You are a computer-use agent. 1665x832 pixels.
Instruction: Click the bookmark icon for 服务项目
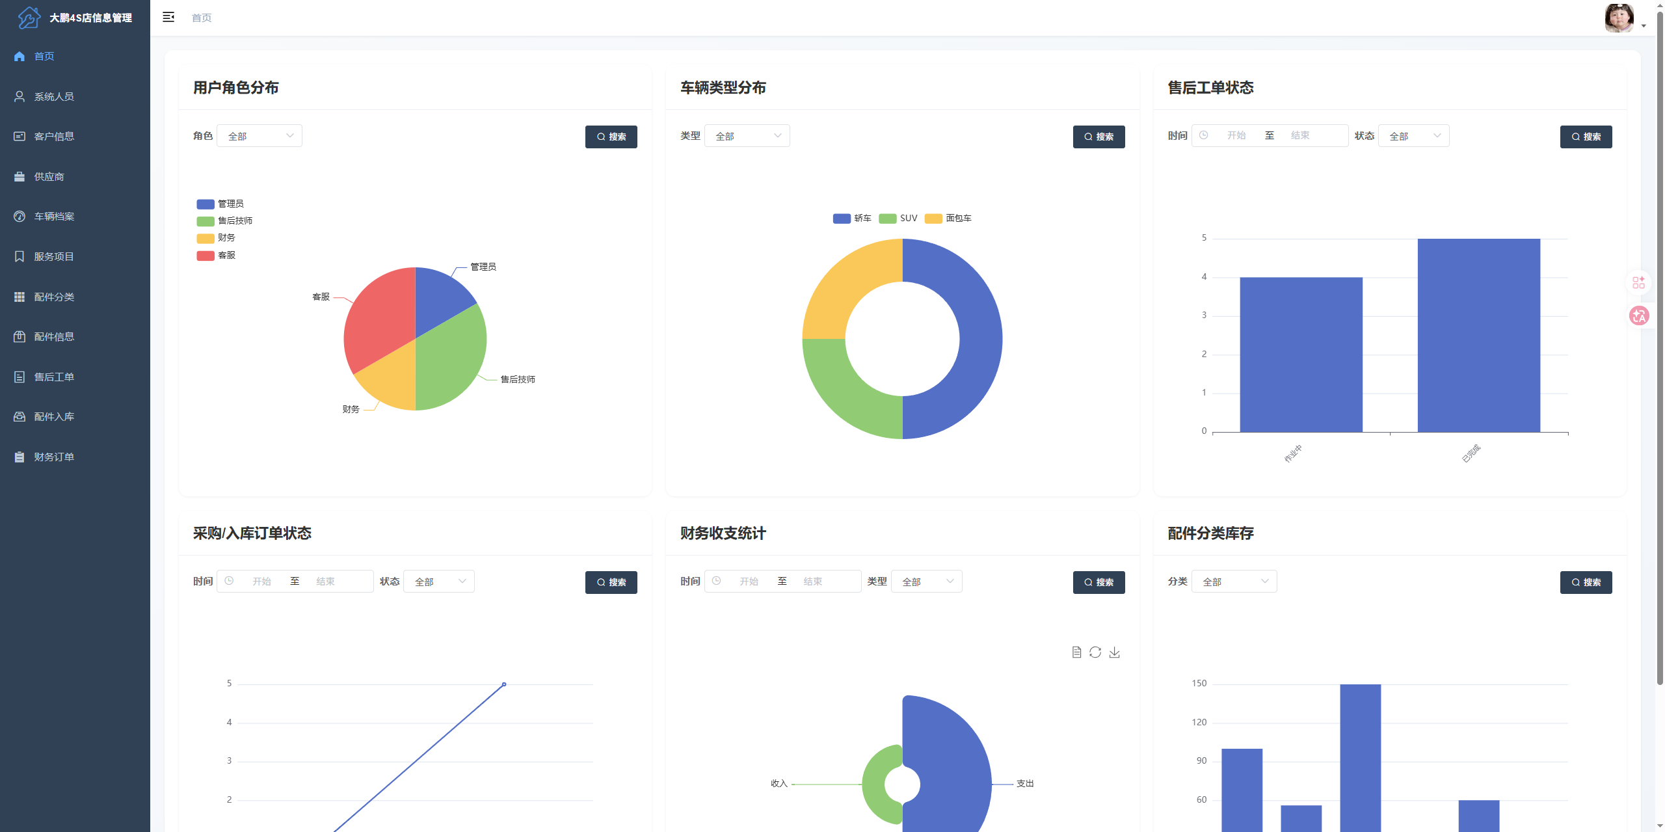click(x=20, y=256)
